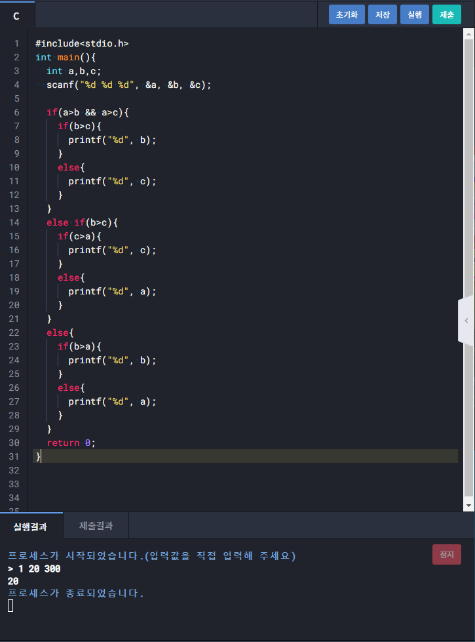Click line number 22 in gutter

tap(14, 332)
